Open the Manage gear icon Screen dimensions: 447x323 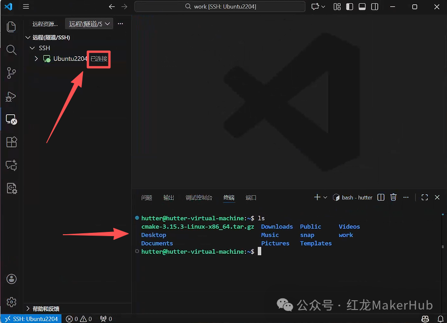[x=11, y=302]
